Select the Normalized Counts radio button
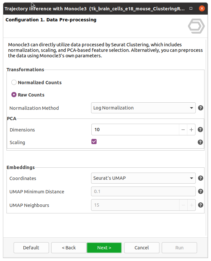211x261 pixels. click(x=14, y=82)
